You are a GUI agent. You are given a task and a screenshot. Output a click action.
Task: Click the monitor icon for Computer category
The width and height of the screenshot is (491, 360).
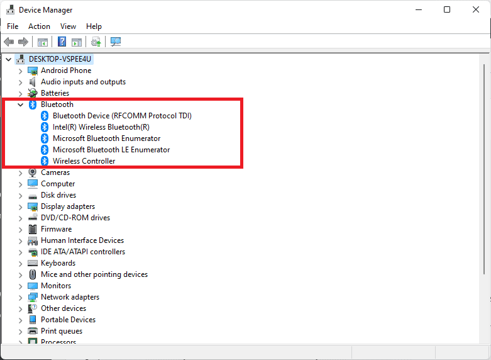click(x=33, y=184)
